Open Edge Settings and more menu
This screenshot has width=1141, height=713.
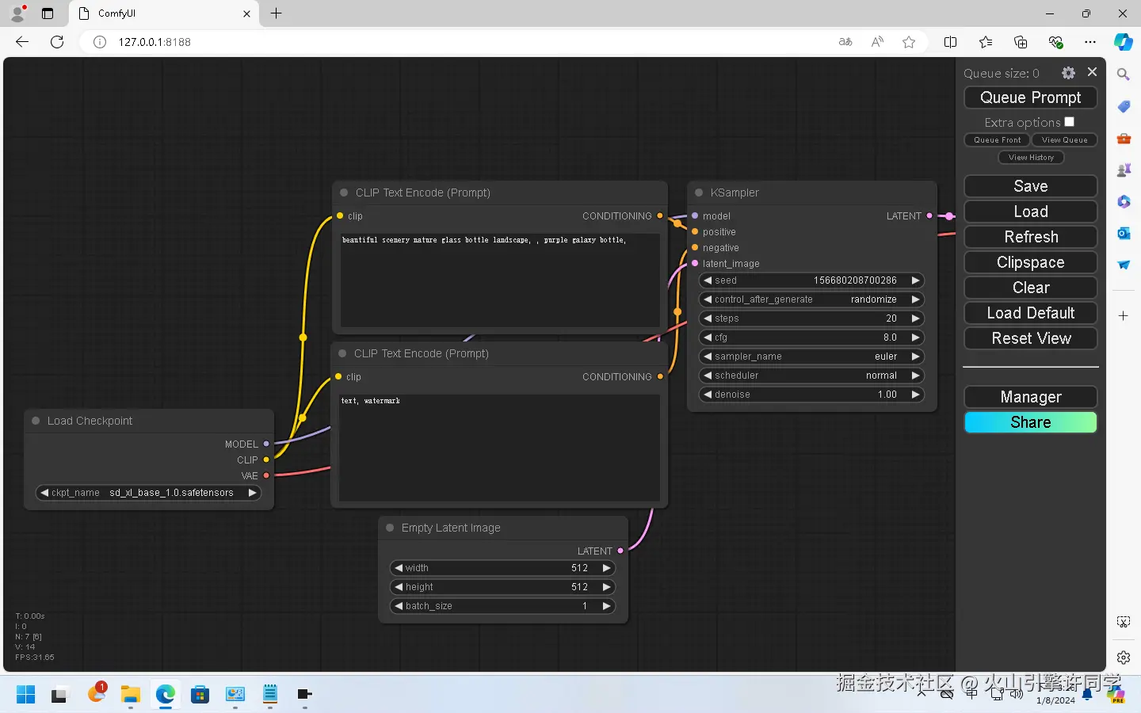[1090, 42]
